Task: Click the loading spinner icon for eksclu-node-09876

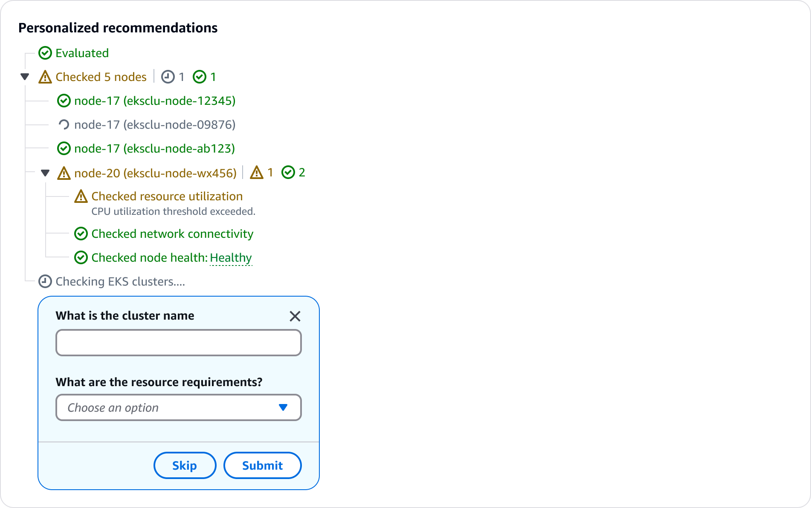Action: [64, 125]
